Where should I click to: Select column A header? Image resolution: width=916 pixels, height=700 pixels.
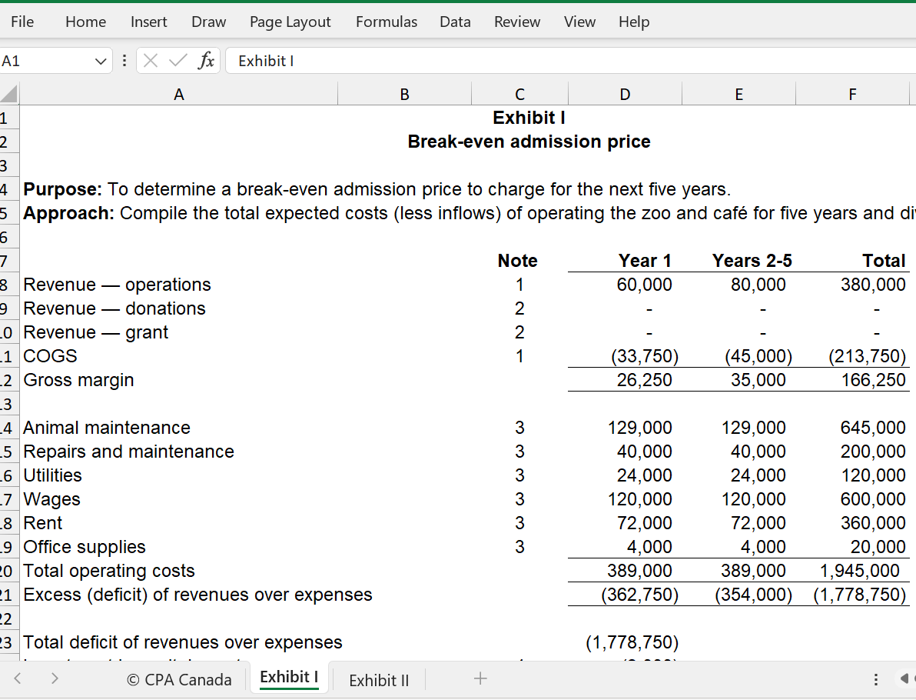click(x=179, y=94)
